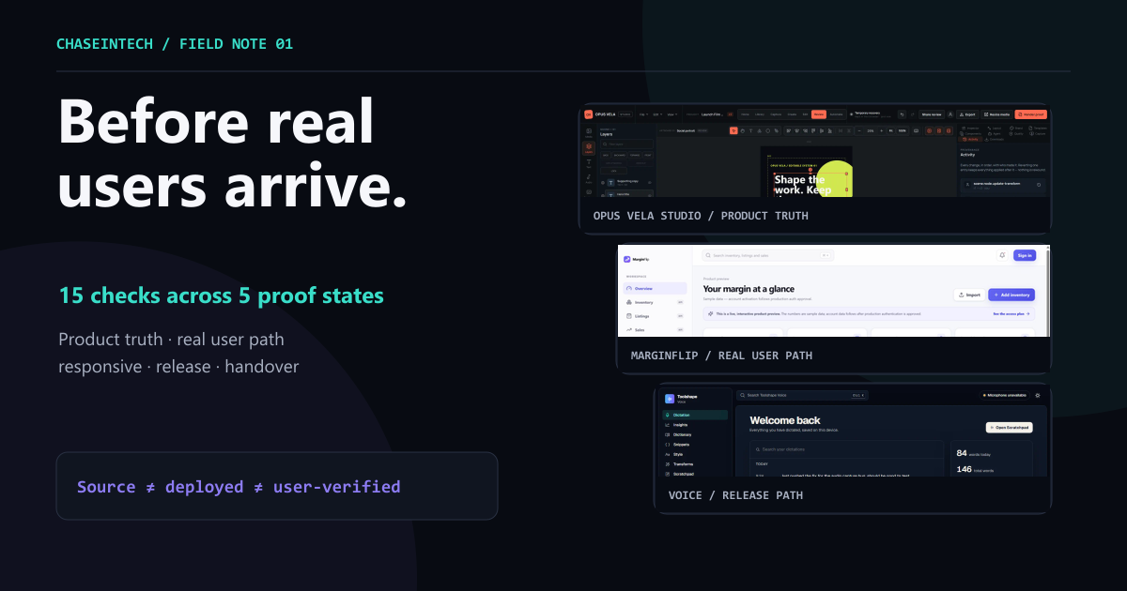Select Snippets in Voice sidebar
Viewport: 1127px width, 591px height.
(694, 445)
